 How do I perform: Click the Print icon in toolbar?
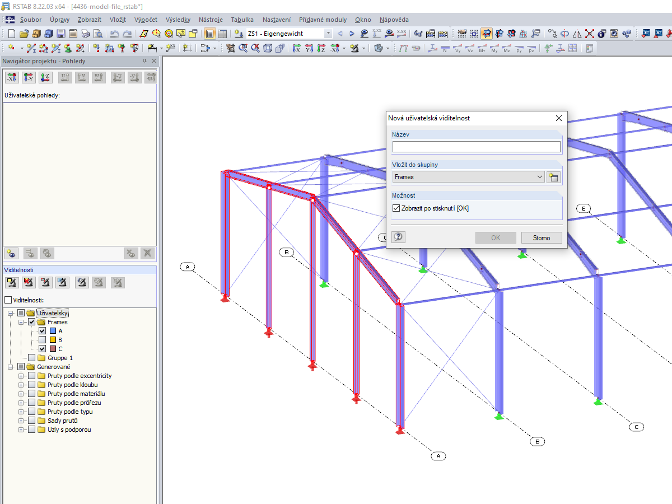click(85, 34)
